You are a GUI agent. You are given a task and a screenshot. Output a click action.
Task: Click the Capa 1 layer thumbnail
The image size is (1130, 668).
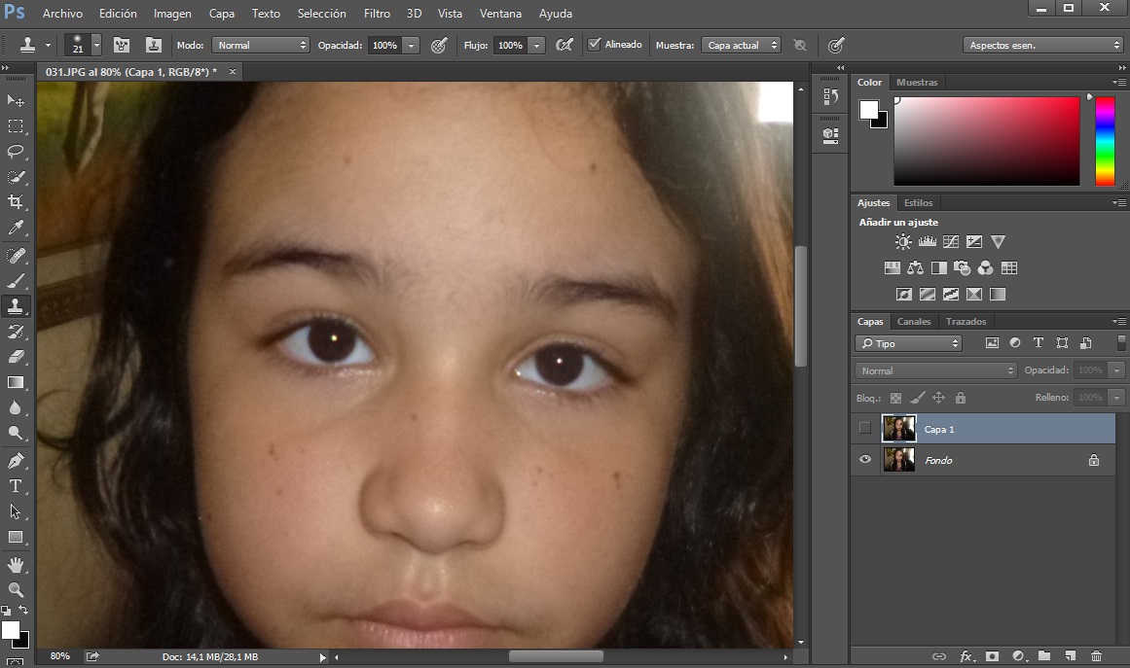click(x=897, y=428)
